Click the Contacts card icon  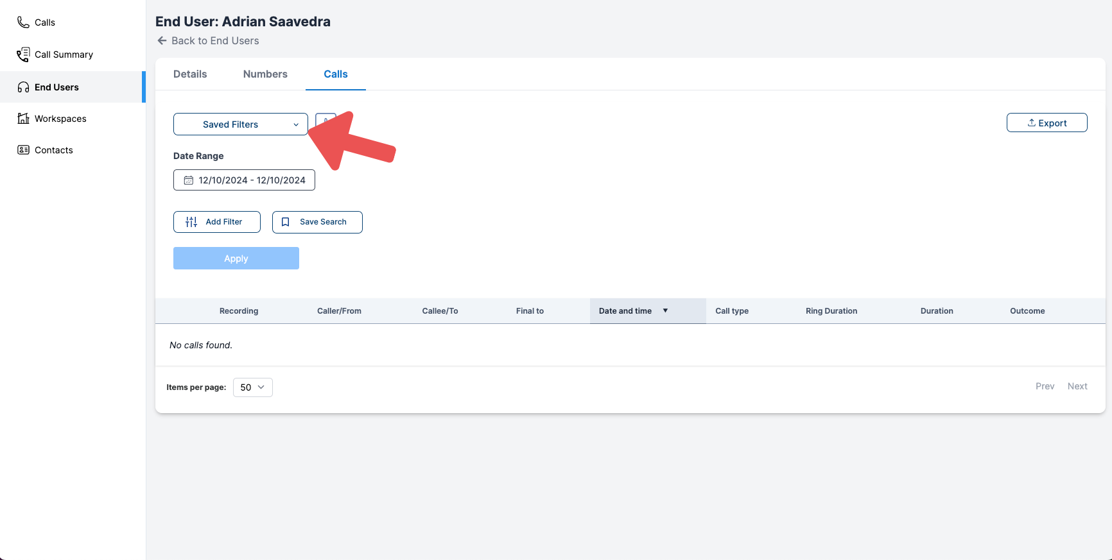(23, 150)
